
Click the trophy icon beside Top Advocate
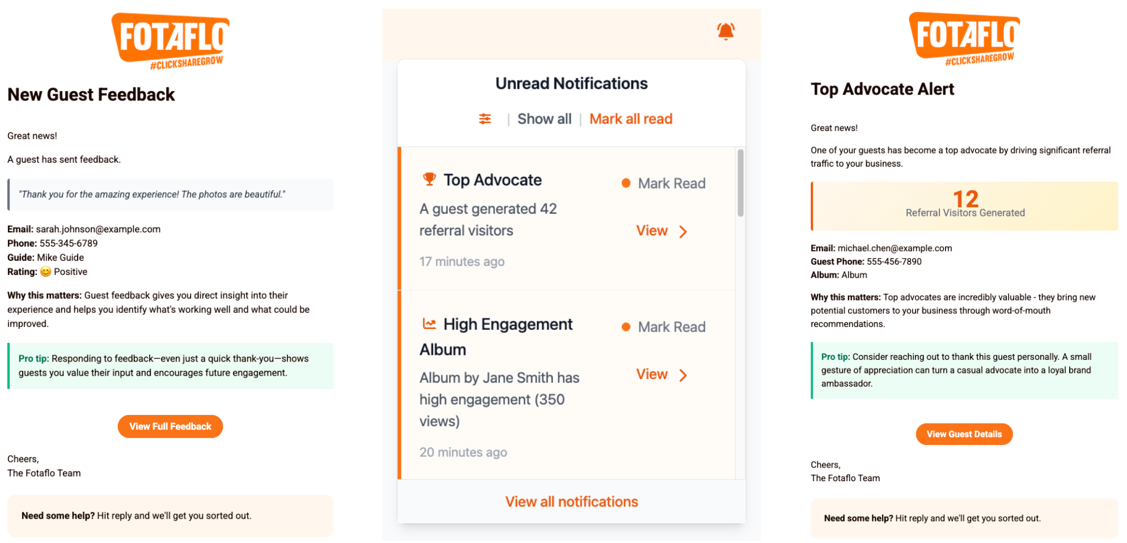pyautogui.click(x=429, y=179)
